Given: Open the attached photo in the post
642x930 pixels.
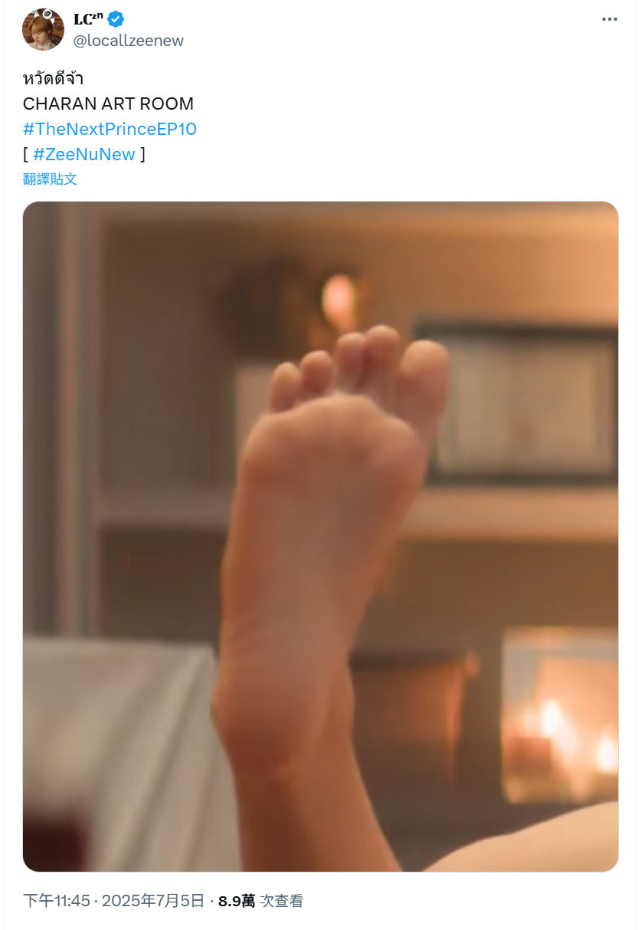Looking at the screenshot, I should point(320,537).
